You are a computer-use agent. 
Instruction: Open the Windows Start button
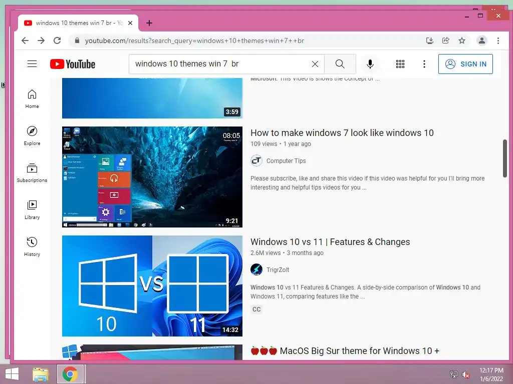(x=12, y=374)
